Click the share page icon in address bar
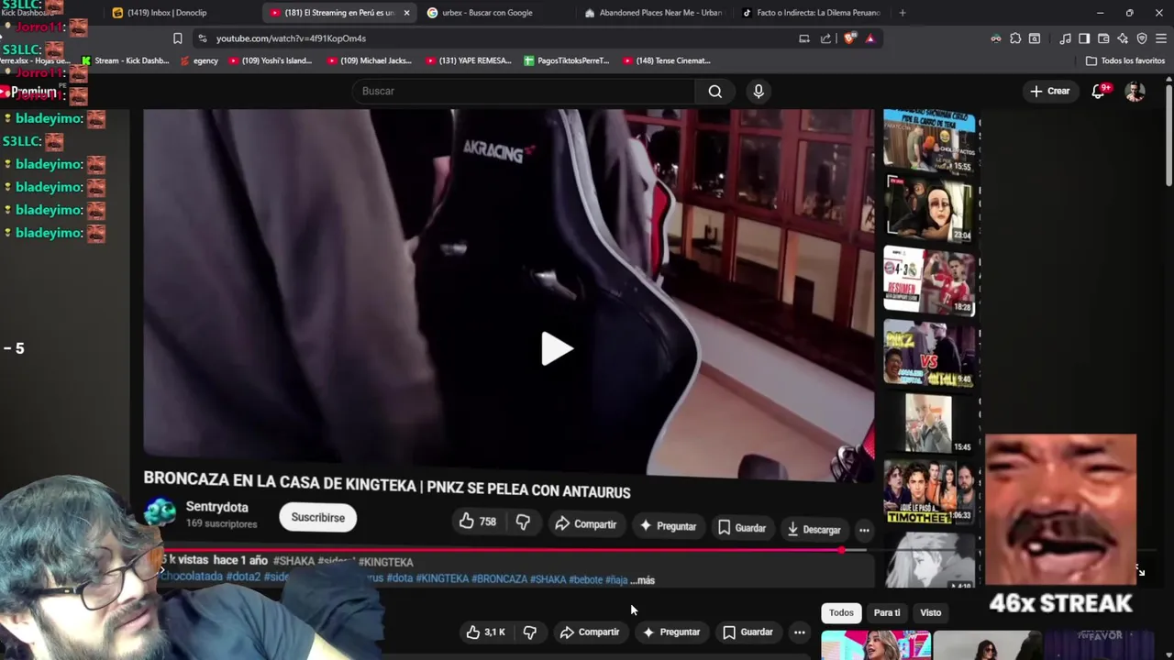The image size is (1174, 660). pos(825,38)
